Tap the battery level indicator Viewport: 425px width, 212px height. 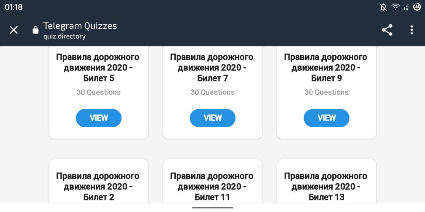(x=417, y=7)
